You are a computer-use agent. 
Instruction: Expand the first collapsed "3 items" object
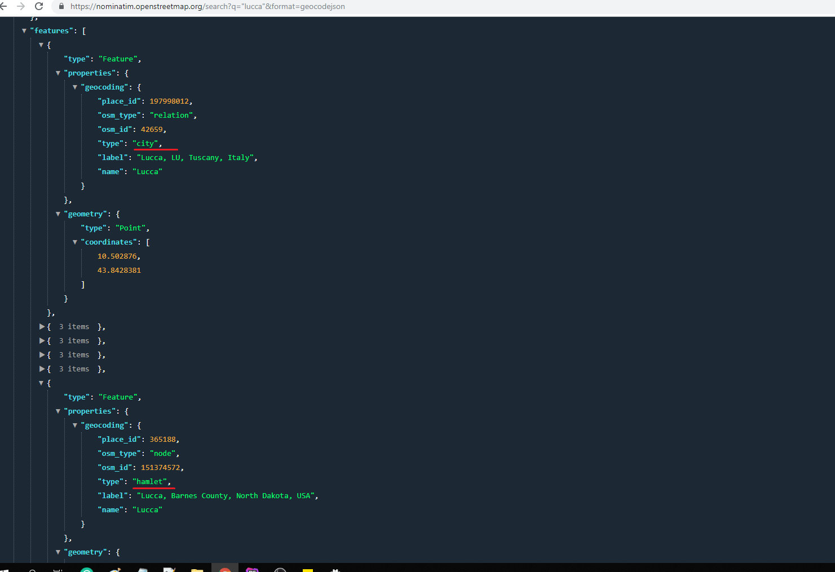(x=42, y=327)
